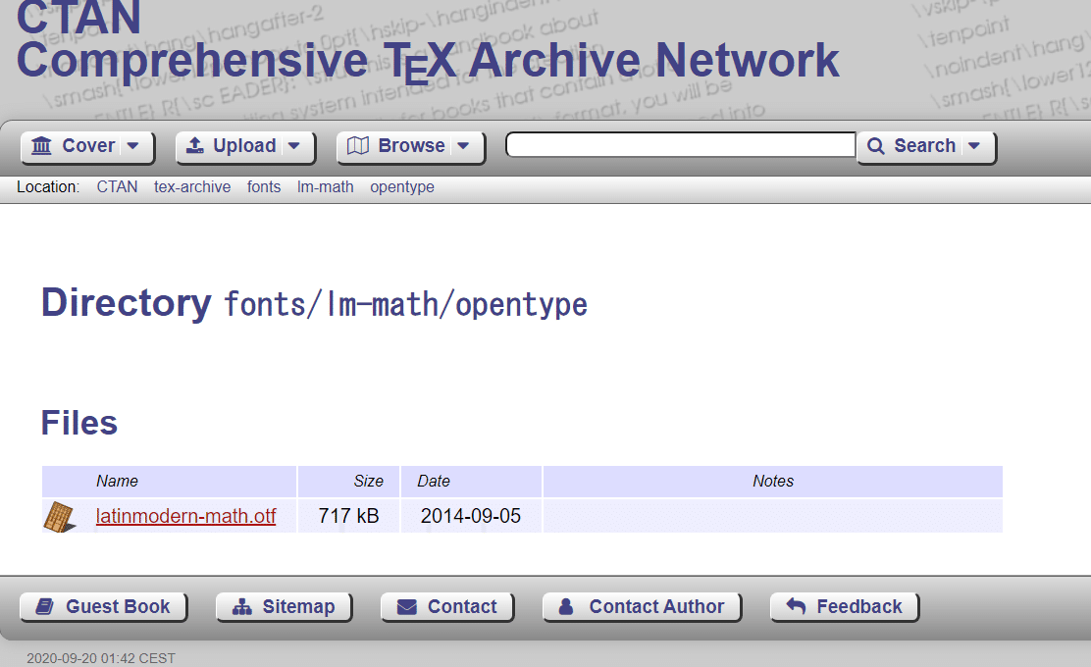Open the Cover dropdown arrow
The width and height of the screenshot is (1091, 667).
pyautogui.click(x=132, y=145)
